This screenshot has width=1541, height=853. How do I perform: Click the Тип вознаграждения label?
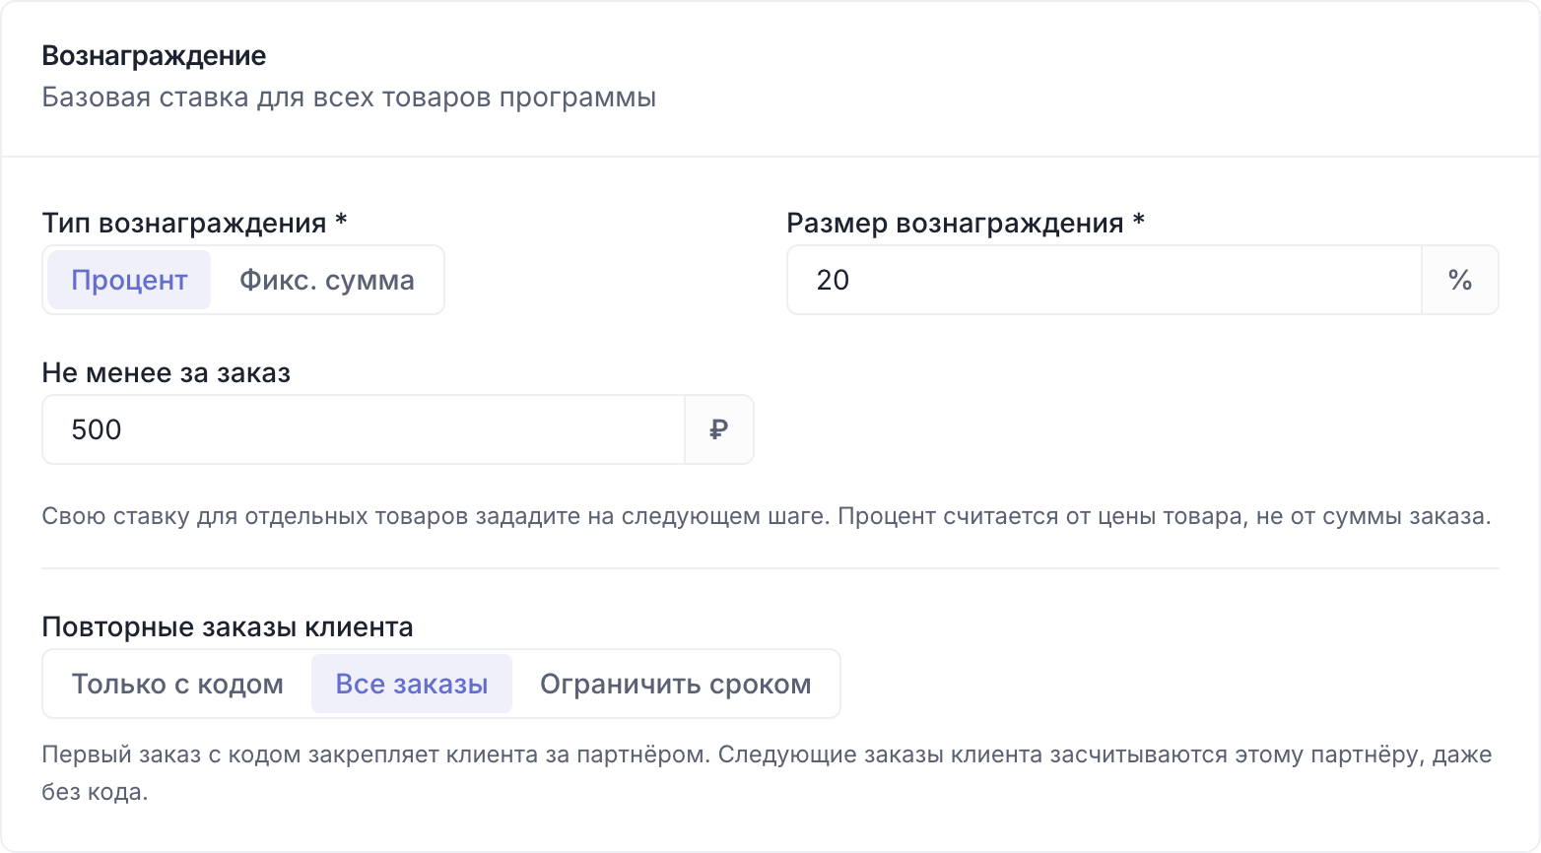point(194,223)
